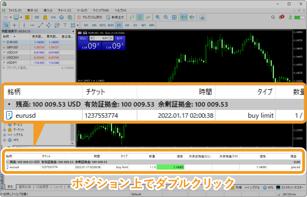Screen dimensions: 307x197
Task: Open the IDE MetaEditor button
Action: (x=37, y=17)
